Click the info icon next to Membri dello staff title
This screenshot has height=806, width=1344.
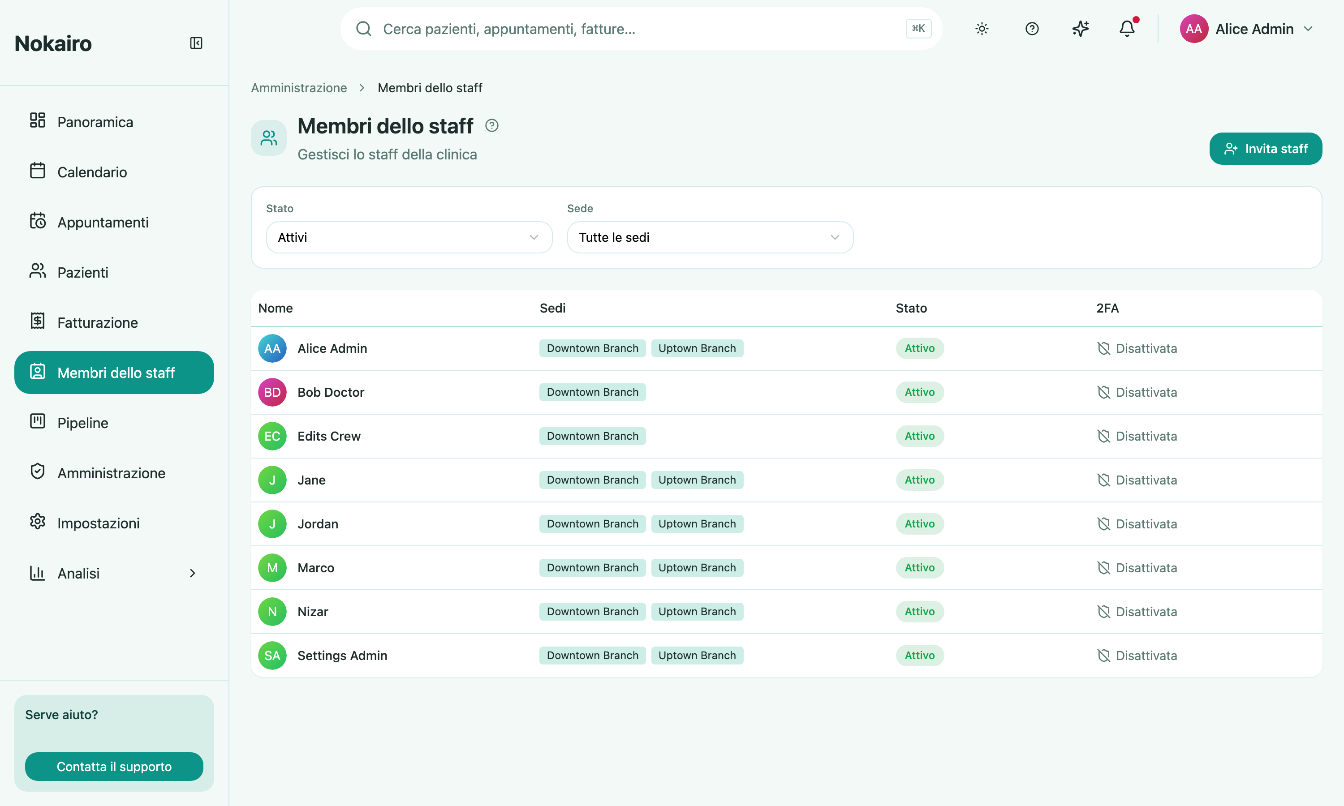point(491,125)
